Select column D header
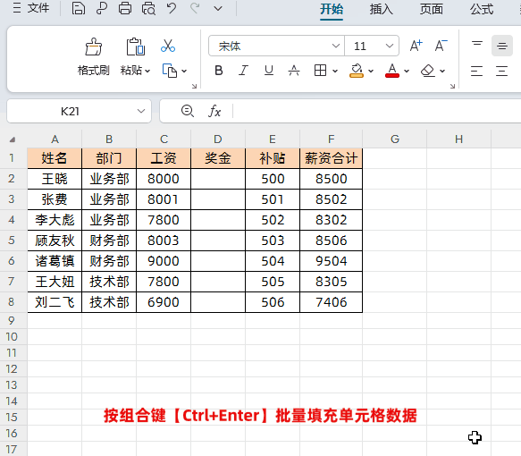This screenshot has height=456, width=521. [x=218, y=139]
